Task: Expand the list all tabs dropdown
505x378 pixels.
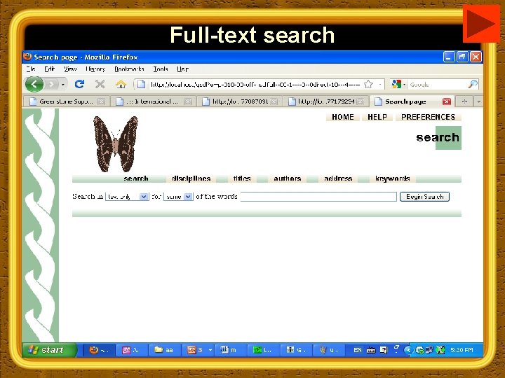Action: coord(478,101)
